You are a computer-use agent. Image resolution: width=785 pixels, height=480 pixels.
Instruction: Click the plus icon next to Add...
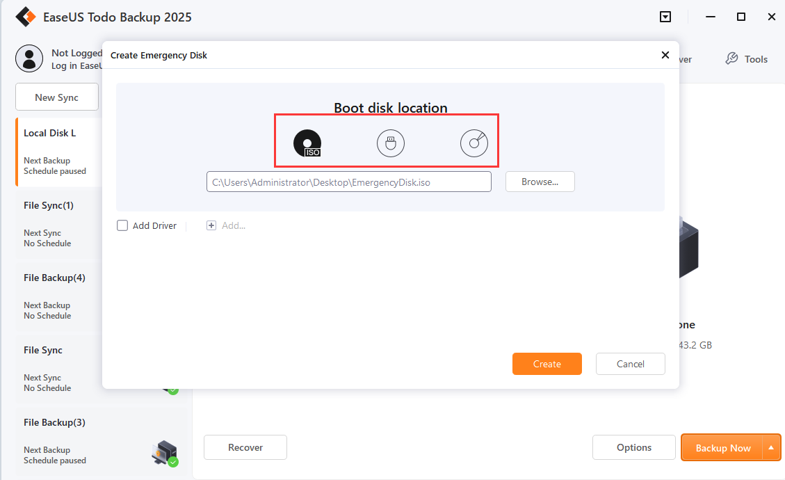tap(211, 225)
